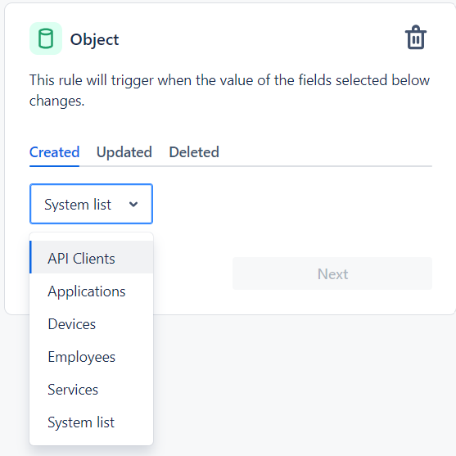Click the rule trigger description text
The image size is (456, 456).
click(229, 90)
